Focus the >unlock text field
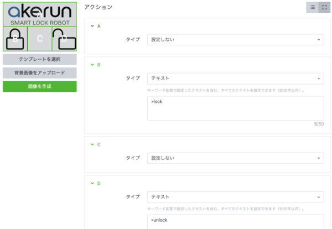This screenshot has height=229, width=332. click(236, 222)
